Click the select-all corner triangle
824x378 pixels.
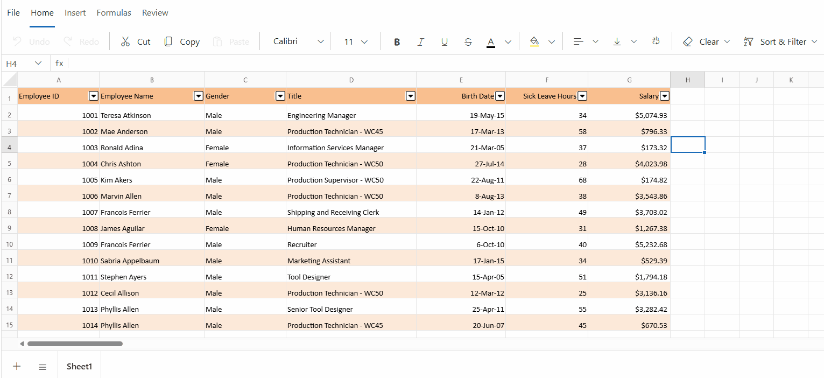(9, 80)
